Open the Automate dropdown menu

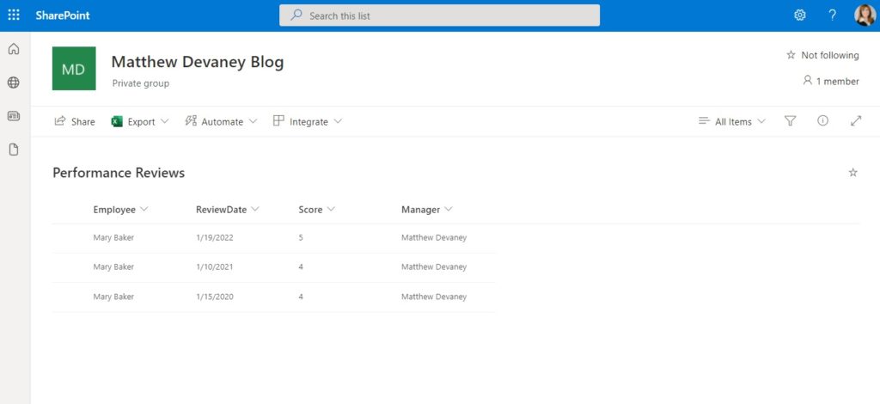(x=221, y=121)
